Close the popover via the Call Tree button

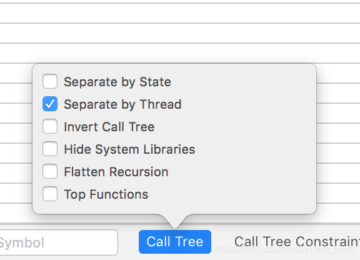(175, 242)
